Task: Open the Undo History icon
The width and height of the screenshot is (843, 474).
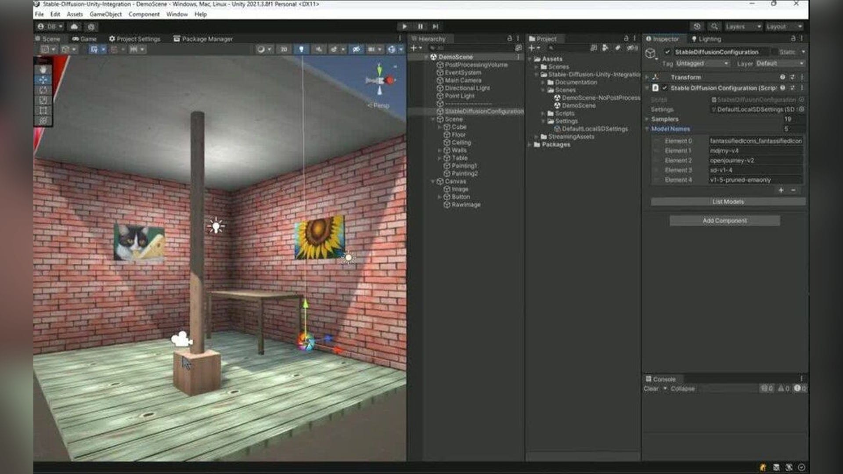Action: coord(697,27)
